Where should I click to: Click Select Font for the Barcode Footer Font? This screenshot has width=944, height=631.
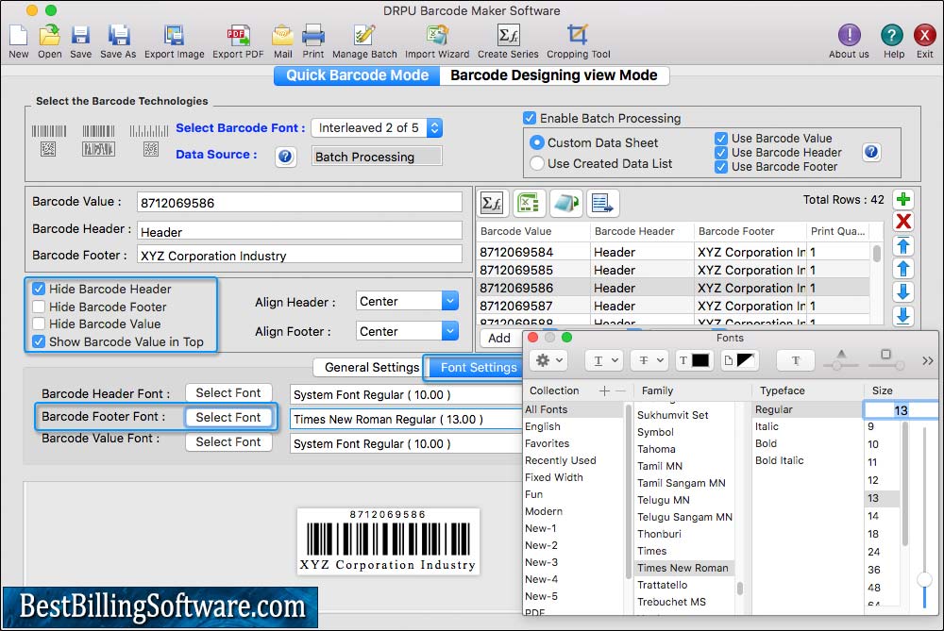coord(228,417)
